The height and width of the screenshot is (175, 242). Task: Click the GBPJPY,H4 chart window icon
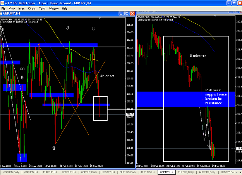pos(1,14)
